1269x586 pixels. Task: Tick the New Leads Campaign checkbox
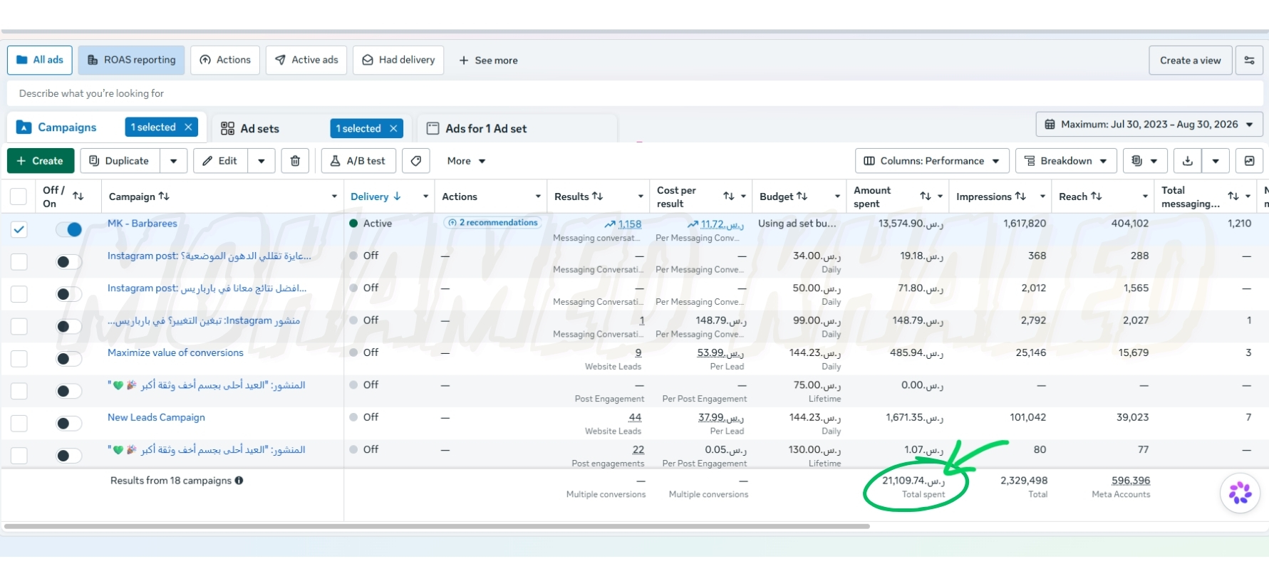[19, 424]
